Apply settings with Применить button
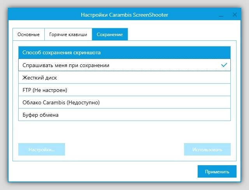The width and height of the screenshot is (249, 190). 217,171
